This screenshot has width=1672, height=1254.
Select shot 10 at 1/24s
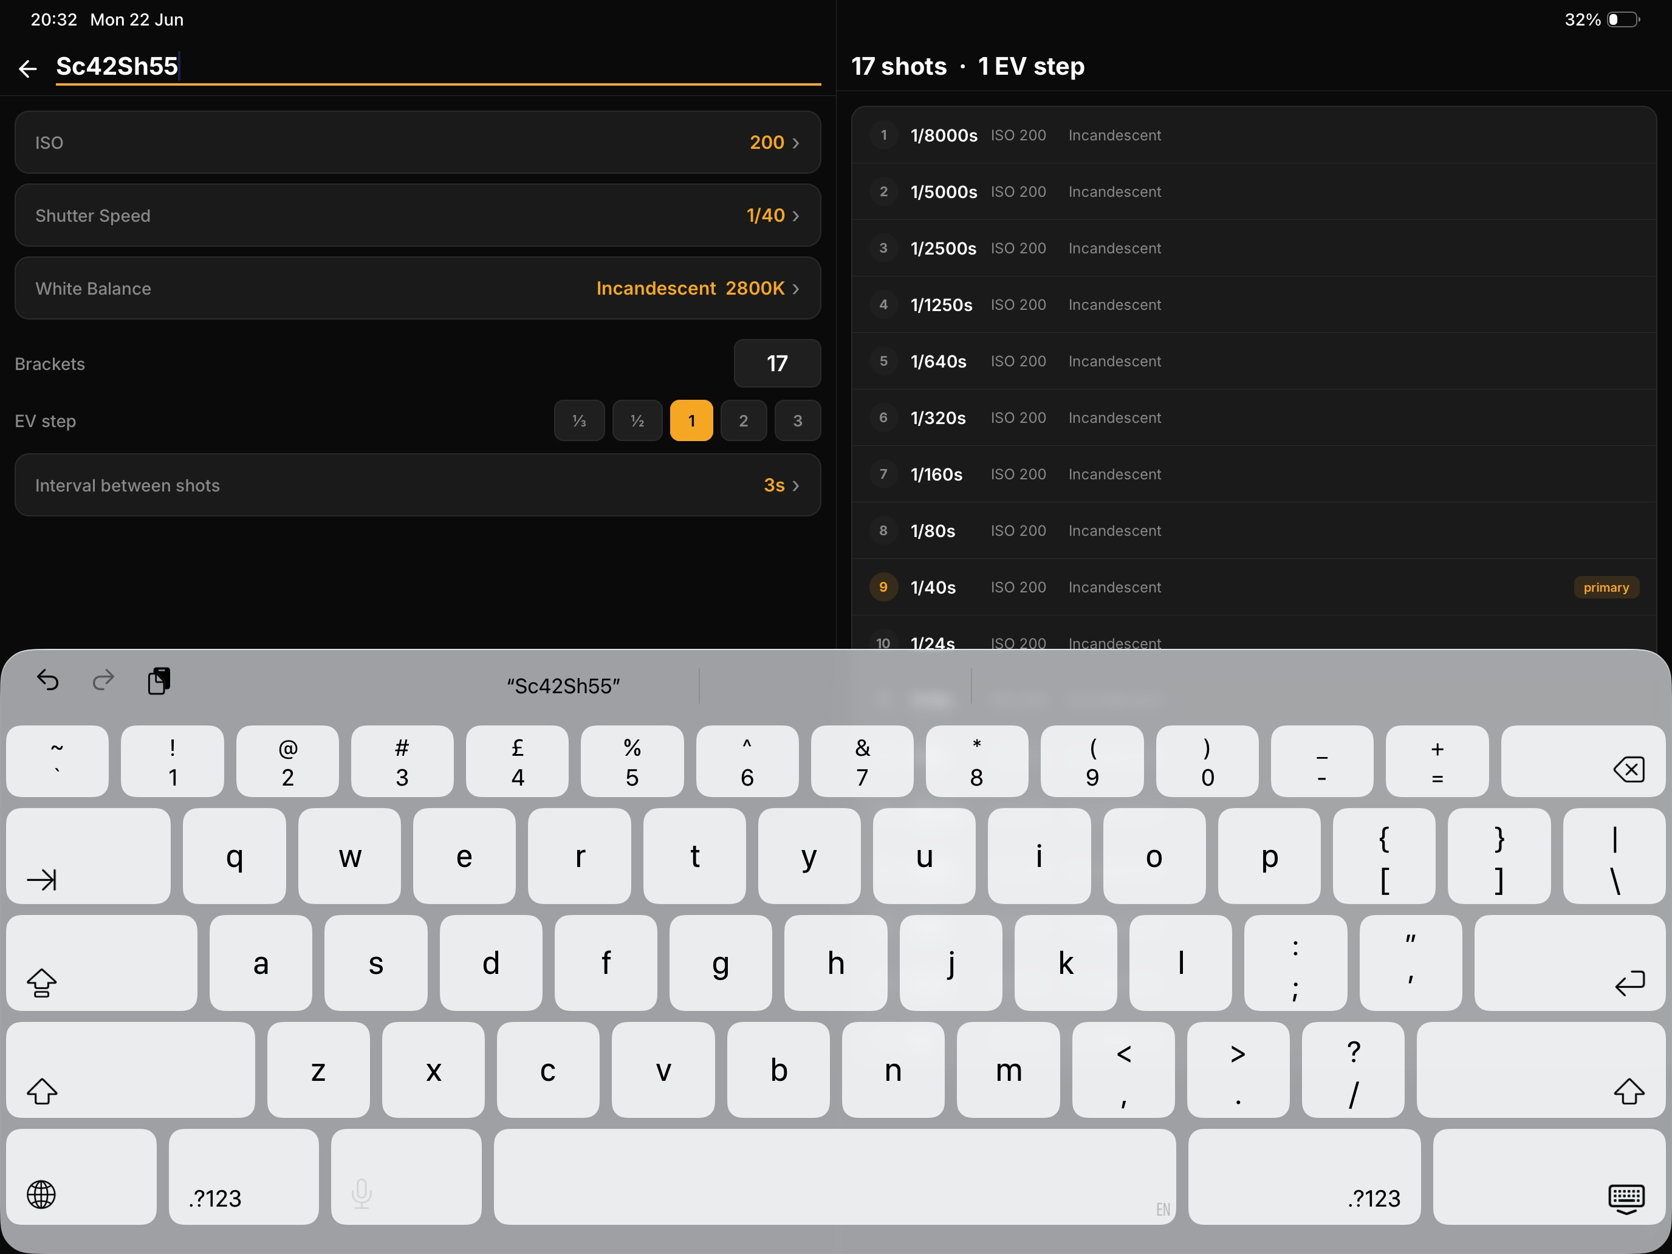pos(1254,632)
